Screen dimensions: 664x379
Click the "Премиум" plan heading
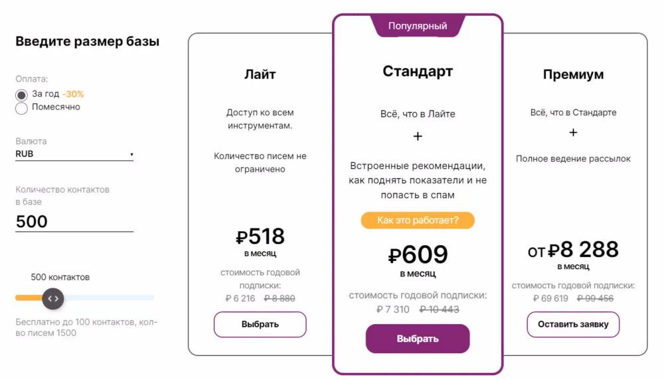pos(573,74)
